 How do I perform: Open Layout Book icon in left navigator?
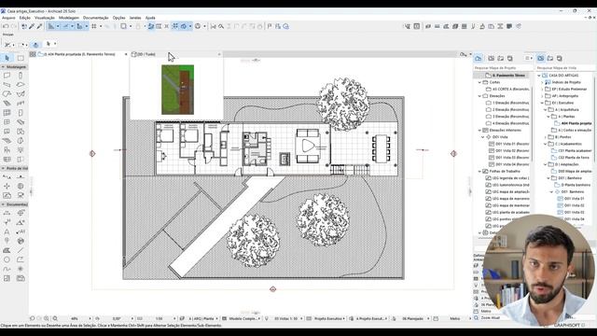(x=501, y=58)
